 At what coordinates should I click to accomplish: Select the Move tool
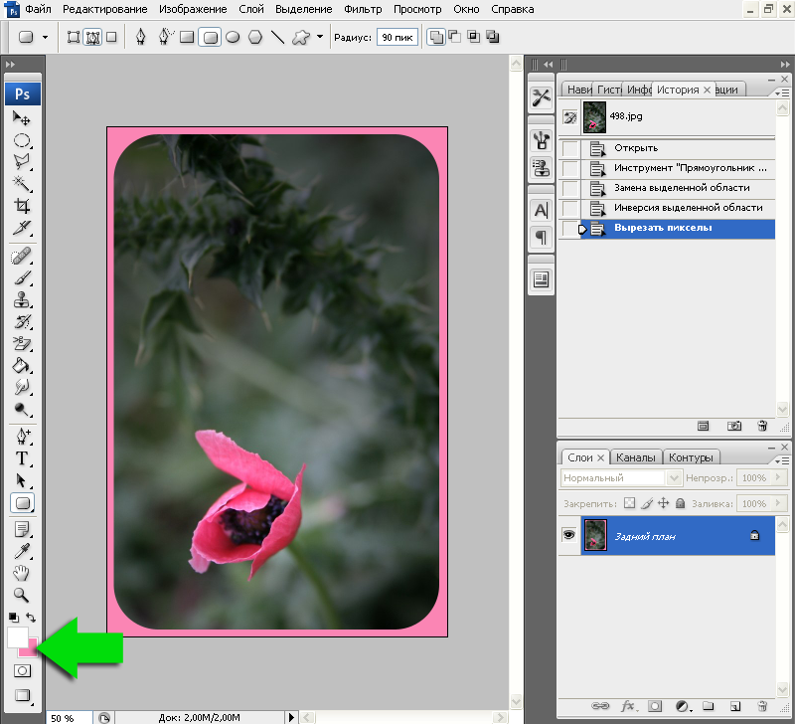click(22, 118)
